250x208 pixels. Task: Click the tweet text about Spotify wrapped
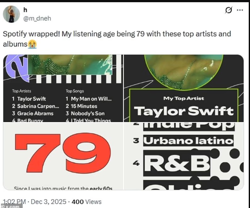tap(117, 34)
